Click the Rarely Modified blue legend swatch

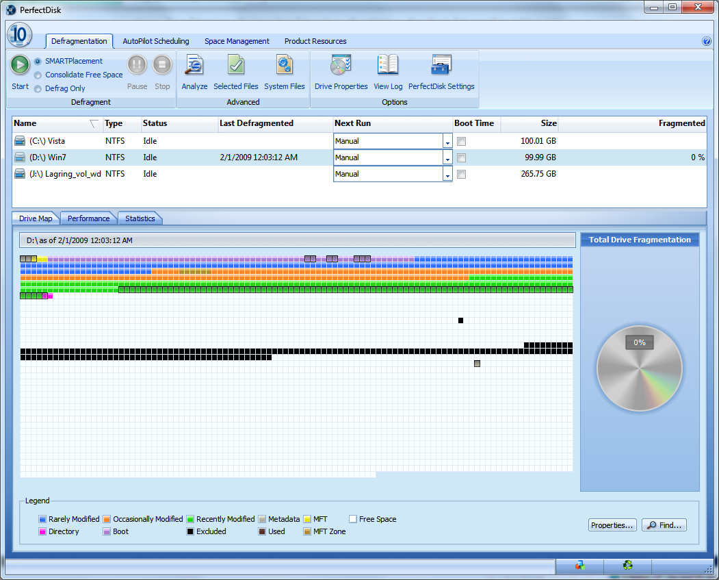(x=42, y=520)
